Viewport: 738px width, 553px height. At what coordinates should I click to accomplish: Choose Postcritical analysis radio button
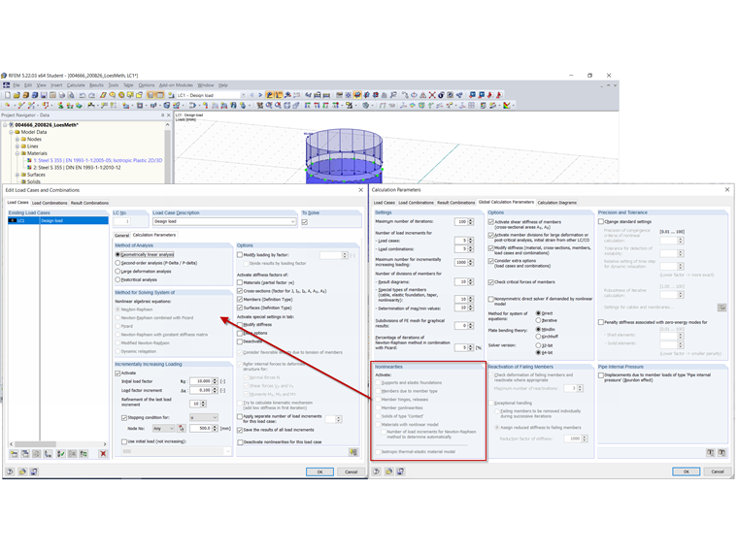[x=117, y=279]
